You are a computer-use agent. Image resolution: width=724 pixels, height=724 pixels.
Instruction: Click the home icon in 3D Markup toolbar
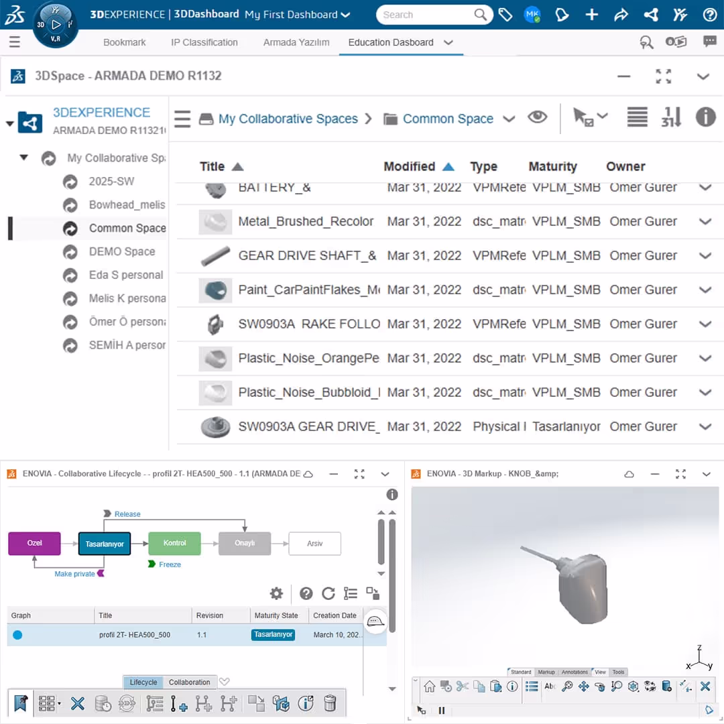[430, 686]
